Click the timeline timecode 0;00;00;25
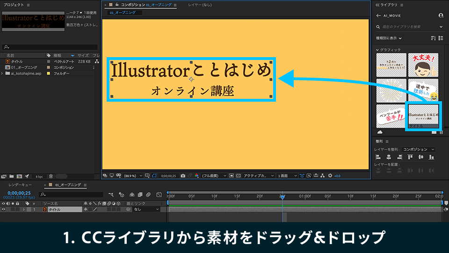This screenshot has height=253, width=449. point(19,193)
